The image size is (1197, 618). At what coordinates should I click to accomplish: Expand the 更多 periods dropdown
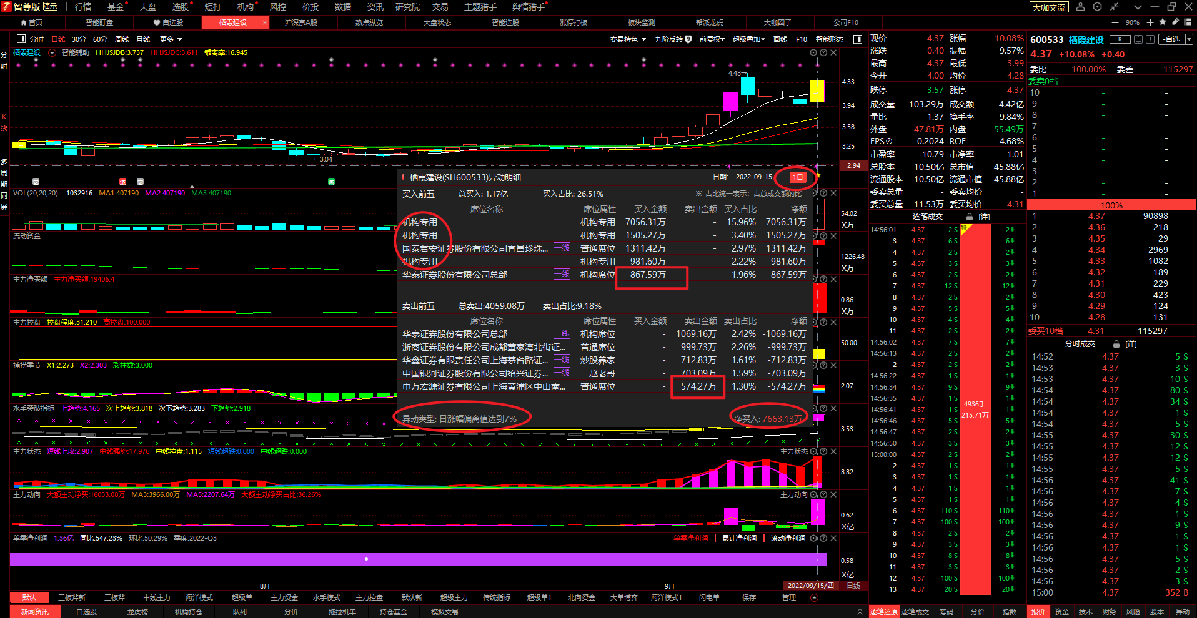pyautogui.click(x=171, y=39)
